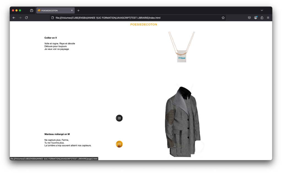282x173 pixels.
Task: Open the Firefox View icon in tab bar
Action: pos(31,10)
